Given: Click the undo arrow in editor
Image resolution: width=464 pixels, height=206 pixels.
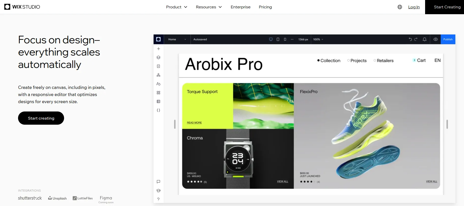Looking at the screenshot, I should (410, 39).
